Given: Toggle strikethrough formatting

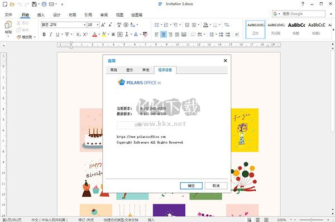Looking at the screenshot, I should pyautogui.click(x=67, y=35).
